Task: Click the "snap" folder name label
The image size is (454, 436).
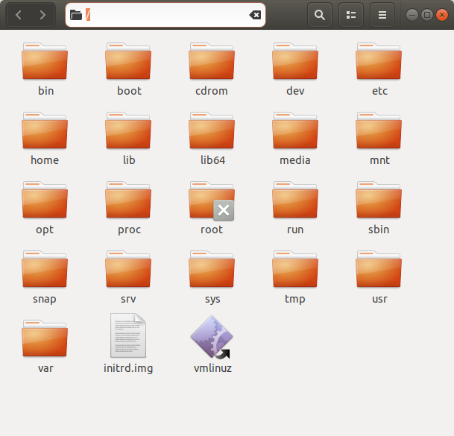Action: [45, 299]
